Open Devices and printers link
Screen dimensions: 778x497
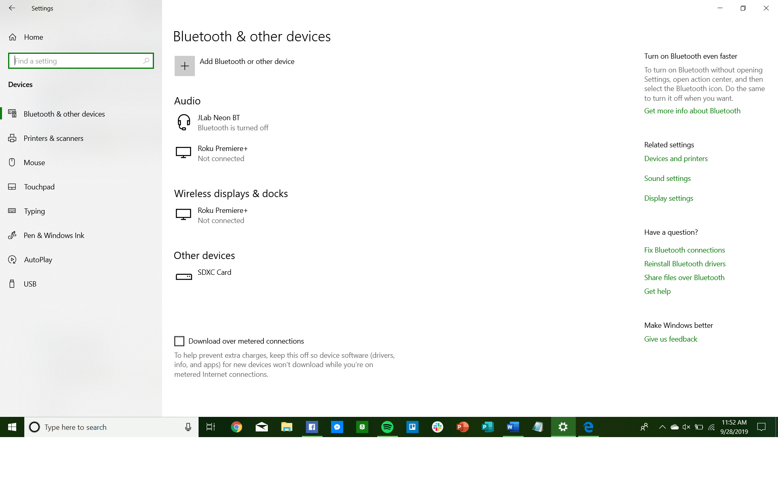point(676,159)
